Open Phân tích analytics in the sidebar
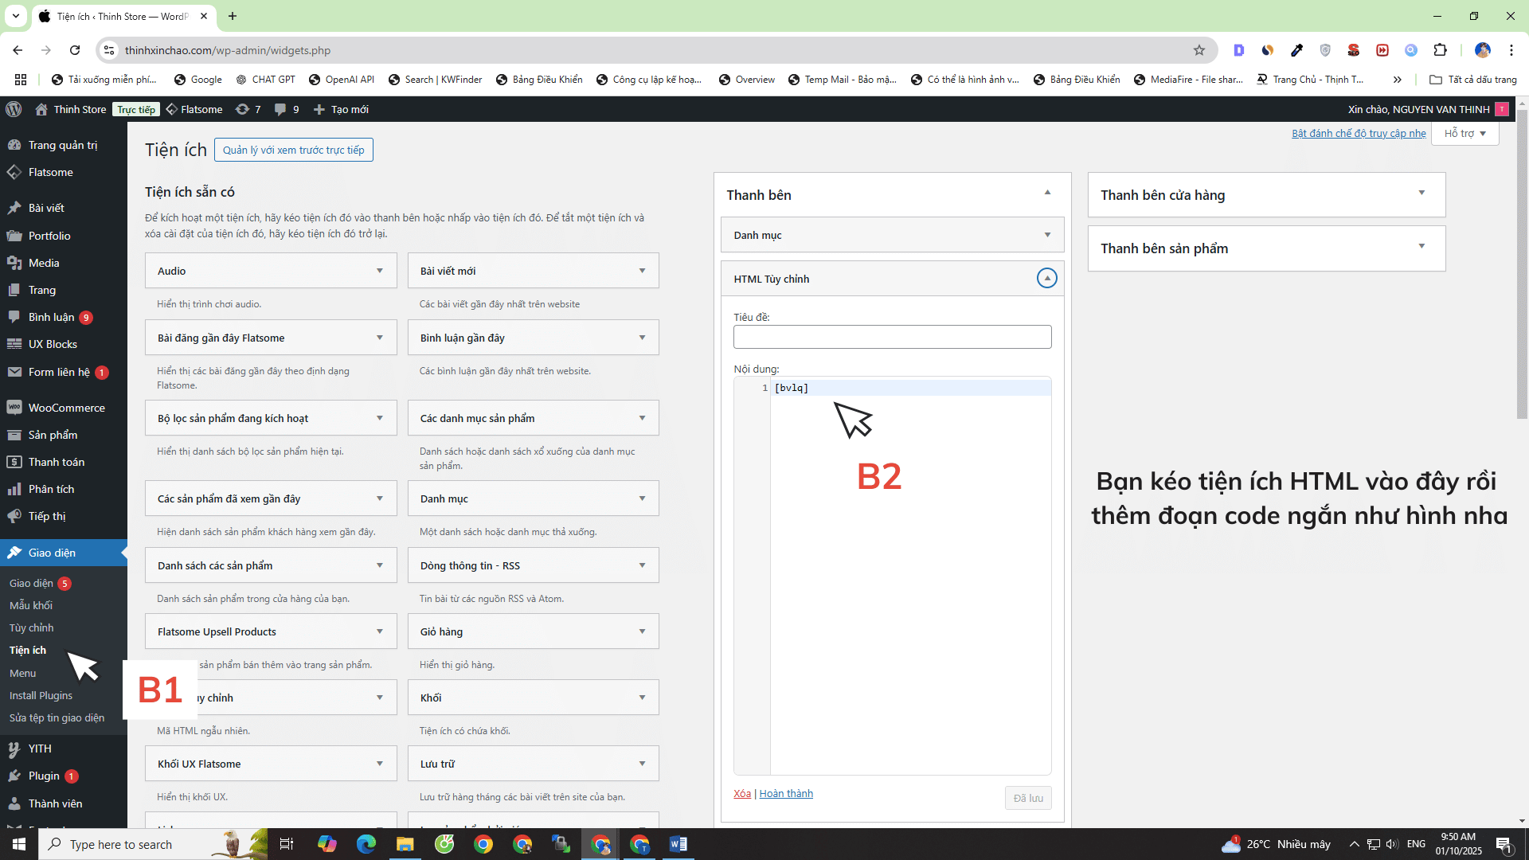The height and width of the screenshot is (860, 1529). pyautogui.click(x=49, y=488)
